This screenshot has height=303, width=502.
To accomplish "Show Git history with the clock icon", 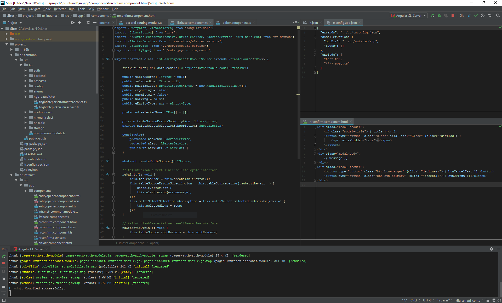I will [x=483, y=16].
